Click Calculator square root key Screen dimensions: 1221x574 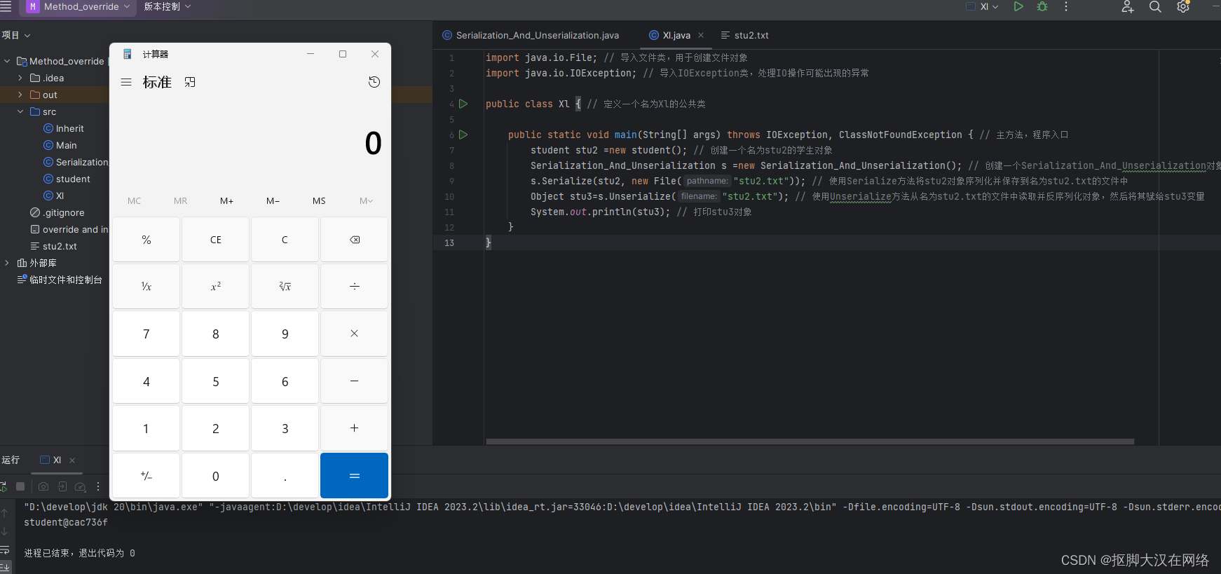pos(285,287)
